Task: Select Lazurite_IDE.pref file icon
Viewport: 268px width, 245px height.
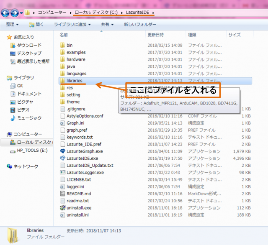Action: 63,144
